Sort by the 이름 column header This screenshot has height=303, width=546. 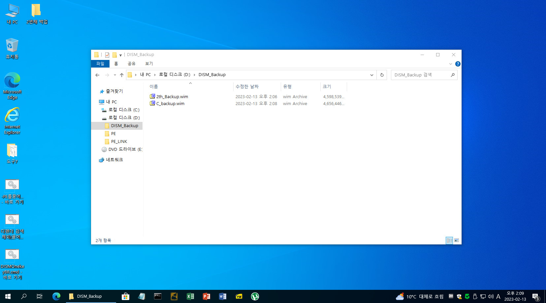190,87
